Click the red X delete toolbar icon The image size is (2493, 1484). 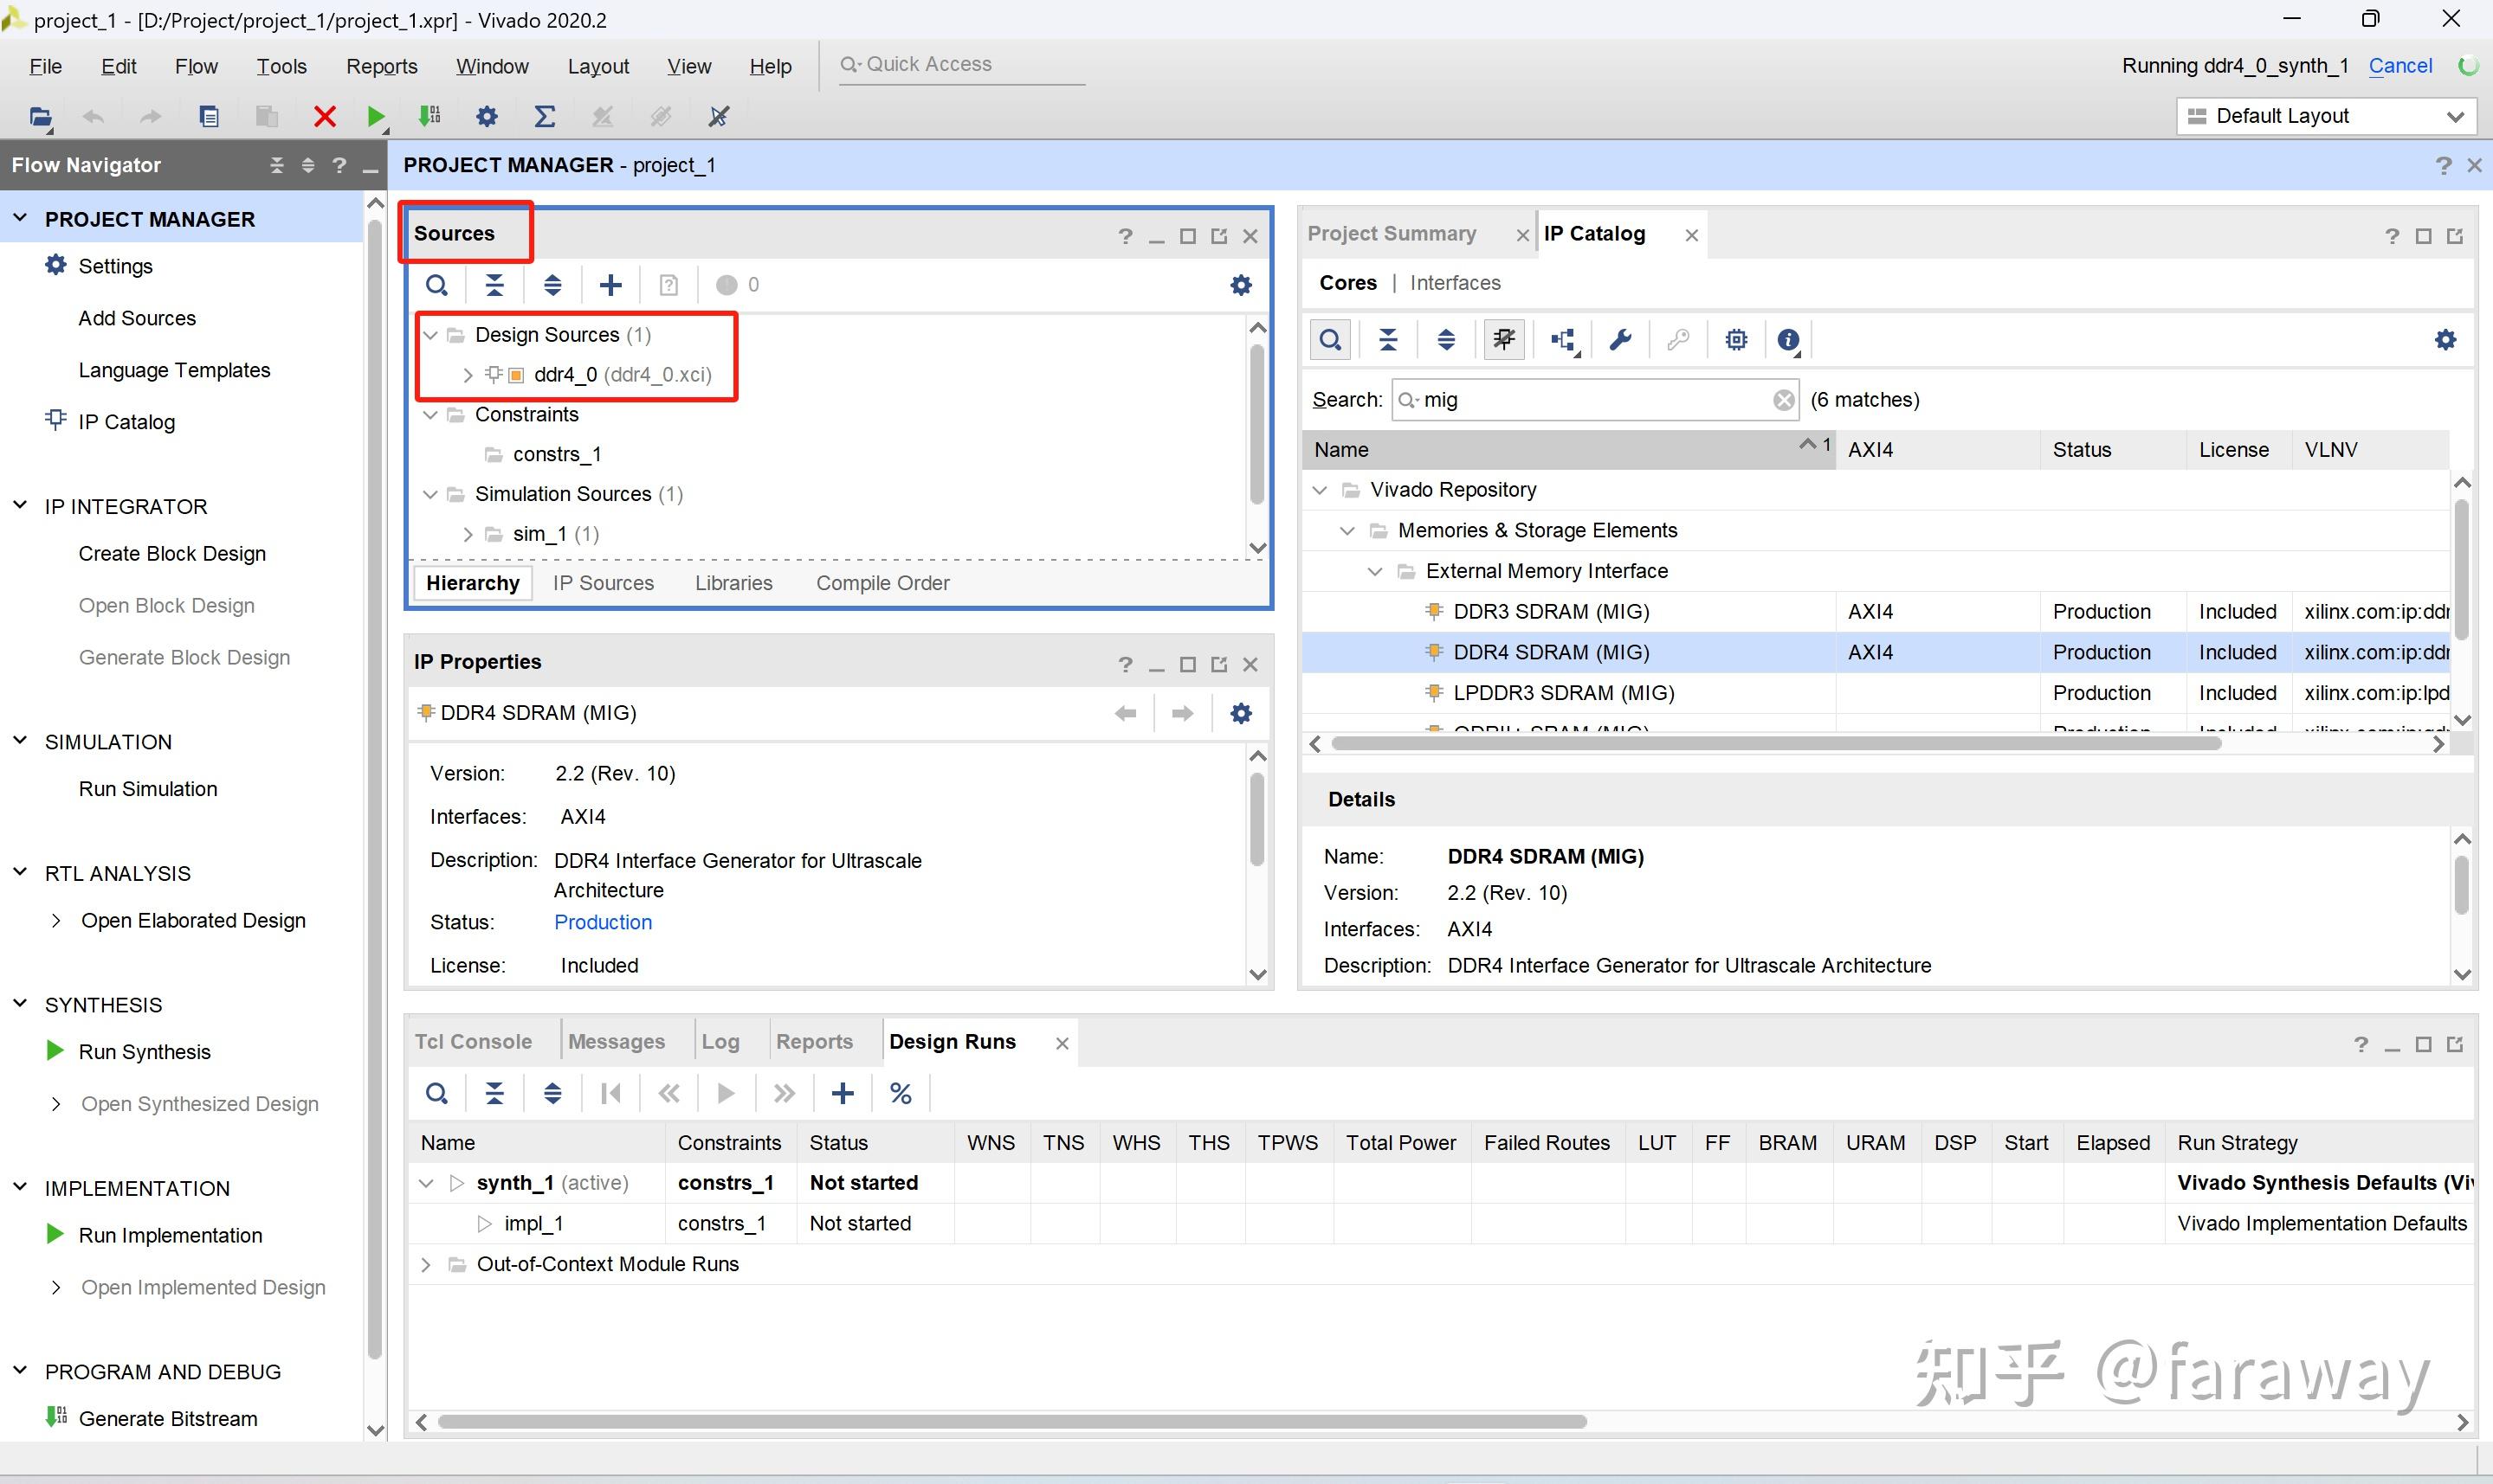(x=324, y=117)
